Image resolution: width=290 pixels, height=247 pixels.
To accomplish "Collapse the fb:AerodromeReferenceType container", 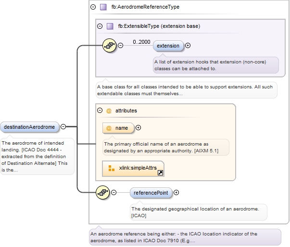I will click(93, 7).
